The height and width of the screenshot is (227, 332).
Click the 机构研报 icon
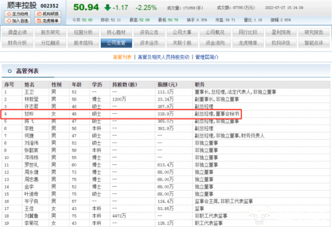click(x=39, y=14)
